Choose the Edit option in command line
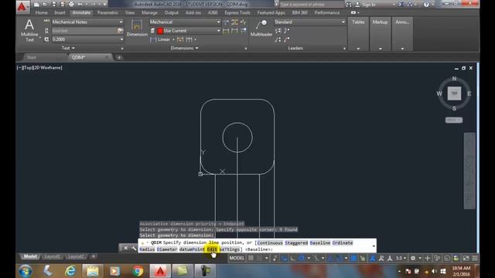 [212, 249]
